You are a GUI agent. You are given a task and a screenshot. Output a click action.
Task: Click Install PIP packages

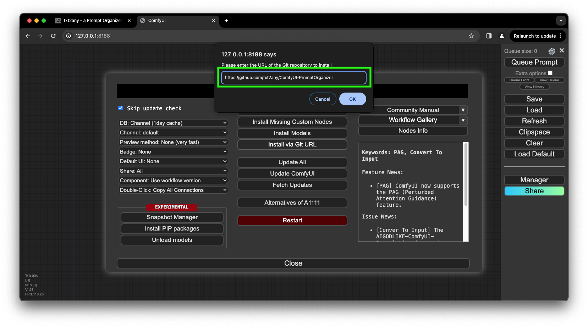172,229
